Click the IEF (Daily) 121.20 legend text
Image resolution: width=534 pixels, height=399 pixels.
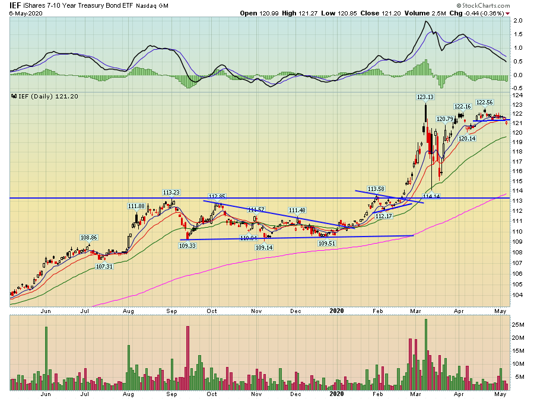point(49,96)
